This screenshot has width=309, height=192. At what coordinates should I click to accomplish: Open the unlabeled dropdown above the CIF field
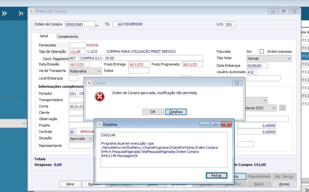(256, 100)
